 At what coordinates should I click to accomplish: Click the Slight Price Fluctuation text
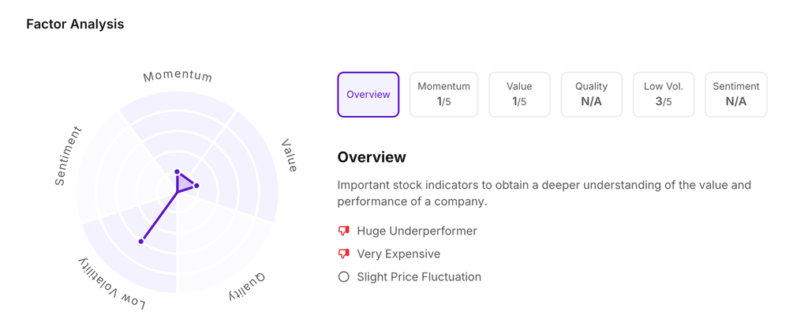pos(419,276)
